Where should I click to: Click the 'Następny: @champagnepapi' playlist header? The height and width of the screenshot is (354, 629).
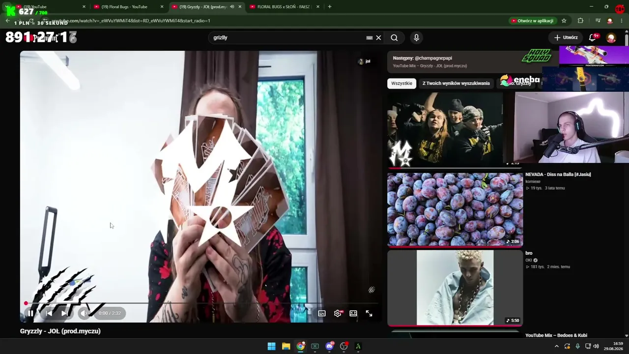pyautogui.click(x=423, y=58)
